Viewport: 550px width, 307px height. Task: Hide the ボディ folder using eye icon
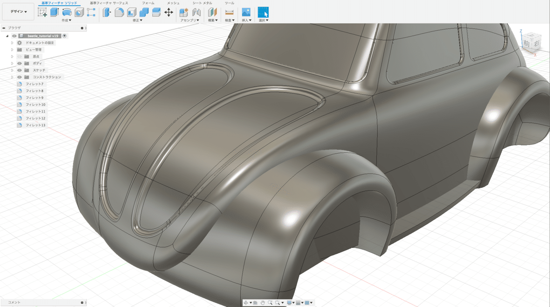tap(20, 63)
